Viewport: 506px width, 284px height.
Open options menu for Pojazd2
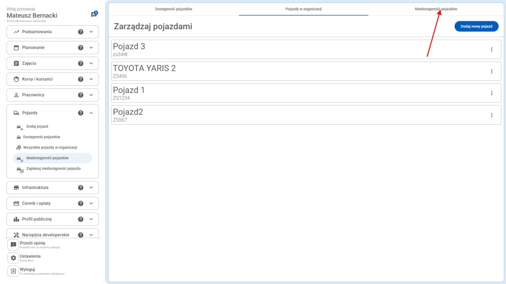coord(491,115)
